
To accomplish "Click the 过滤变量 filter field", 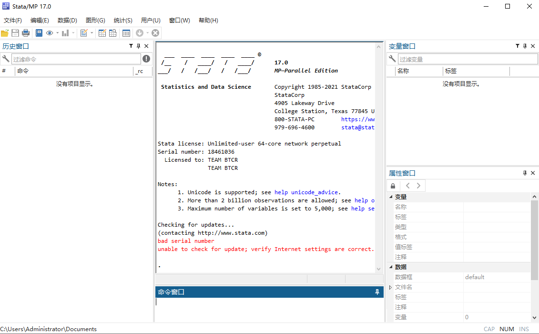I will pyautogui.click(x=468, y=59).
